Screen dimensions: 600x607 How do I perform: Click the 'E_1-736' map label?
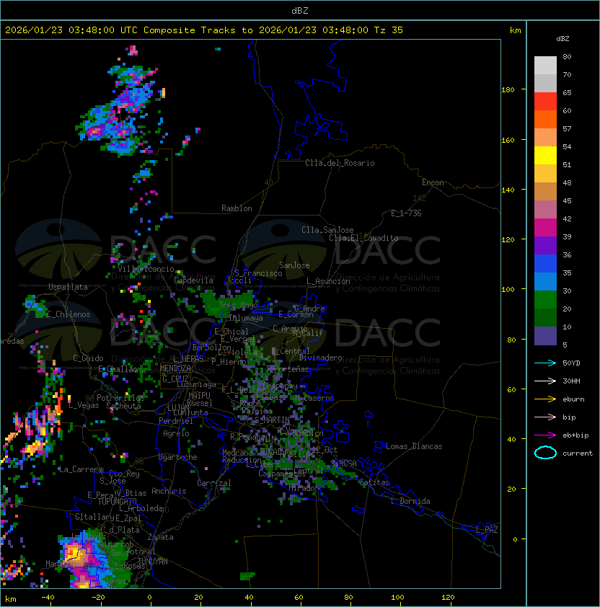pyautogui.click(x=406, y=213)
